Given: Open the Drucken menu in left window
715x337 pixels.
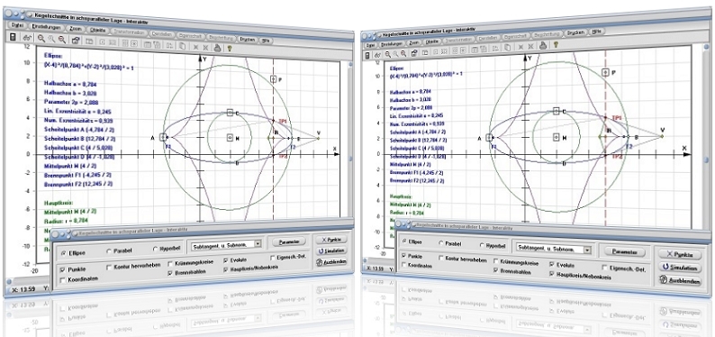Looking at the screenshot, I should pyautogui.click(x=247, y=39).
